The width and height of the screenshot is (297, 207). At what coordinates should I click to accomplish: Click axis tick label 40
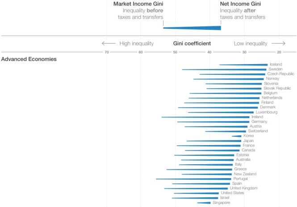[209, 52]
